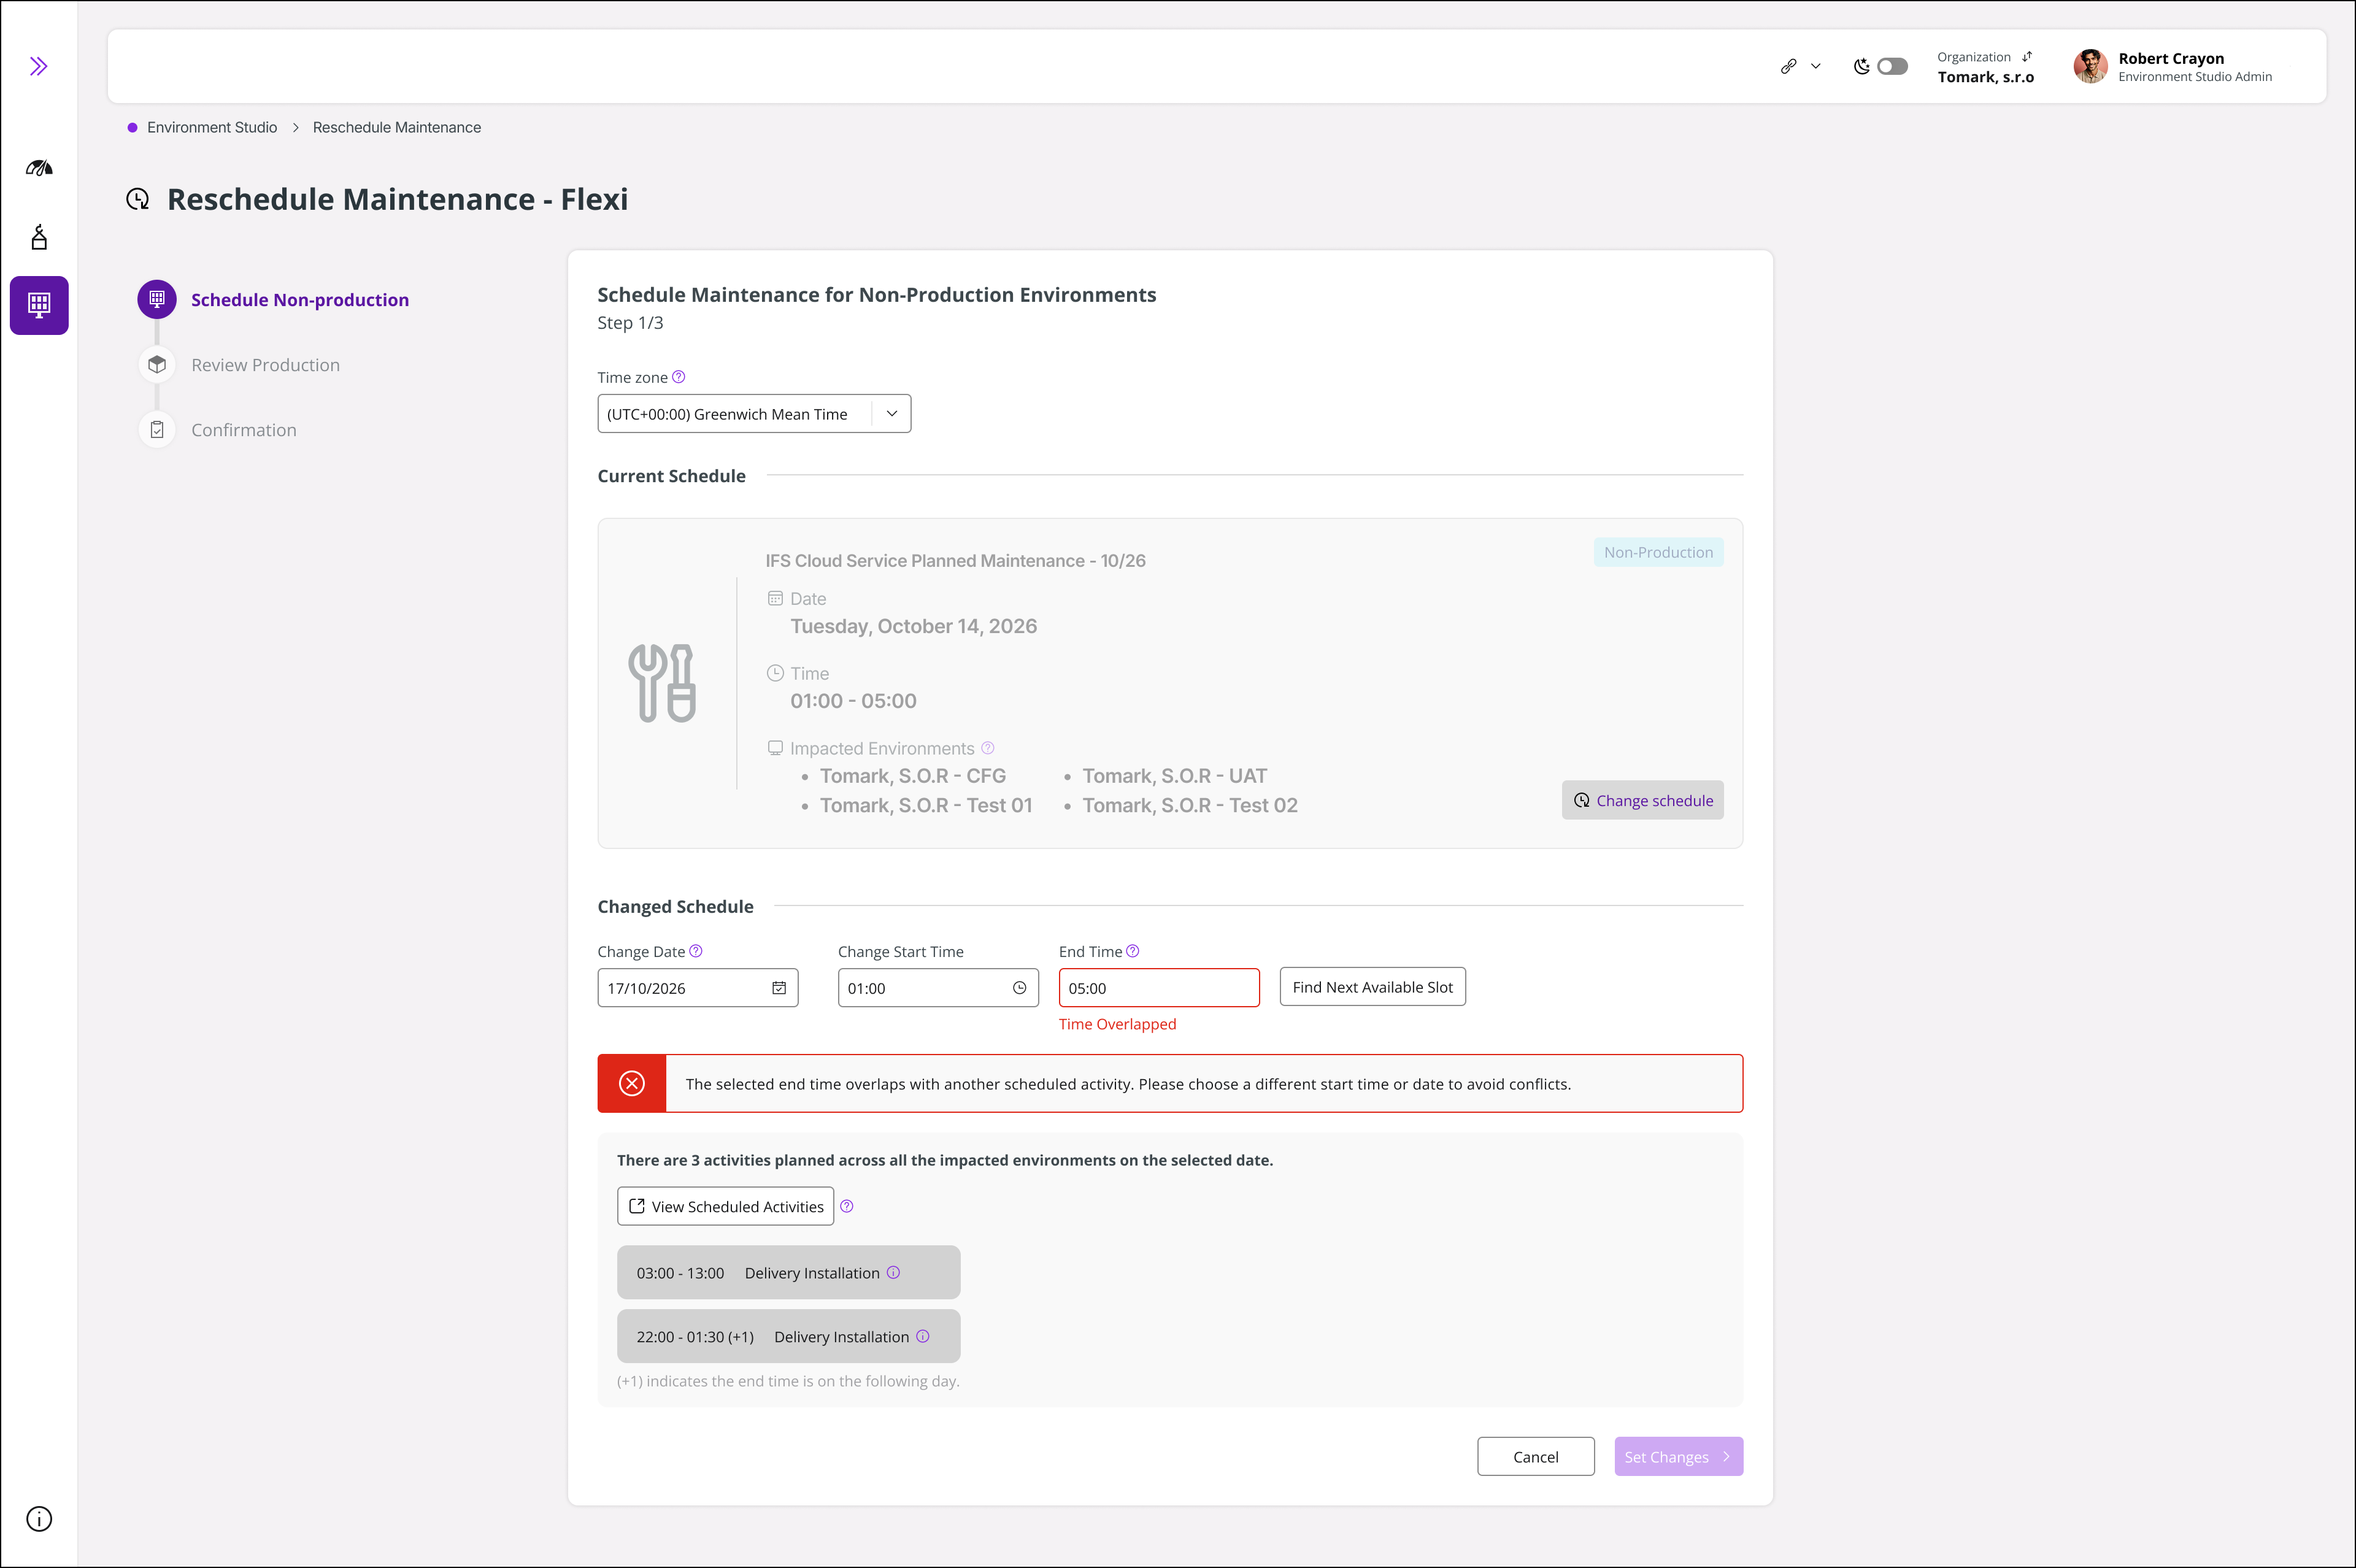Click Tomark, S.O.R - CFG environment
The width and height of the screenshot is (2356, 1568).
(913, 776)
